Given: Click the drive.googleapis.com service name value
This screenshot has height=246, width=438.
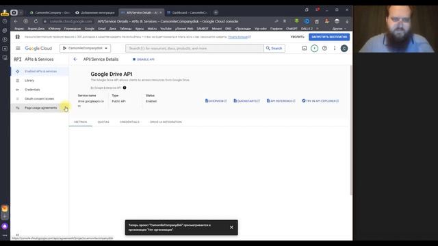Looking at the screenshot, I should 90,103.
